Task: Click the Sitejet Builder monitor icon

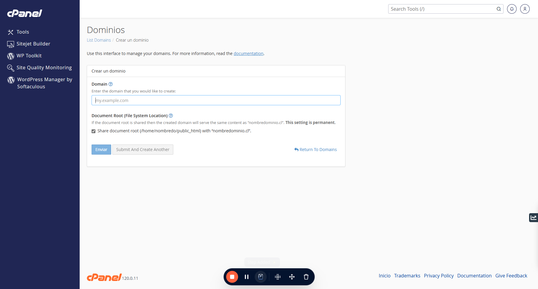Action: tap(11, 44)
